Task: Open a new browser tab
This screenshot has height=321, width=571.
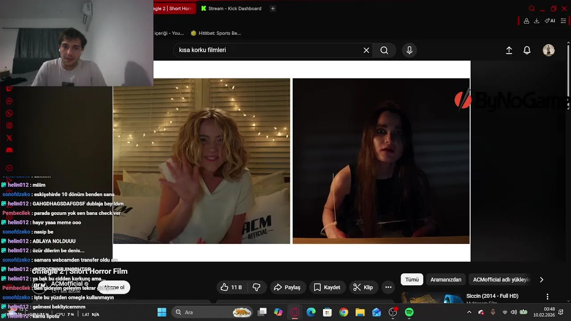Action: [273, 8]
